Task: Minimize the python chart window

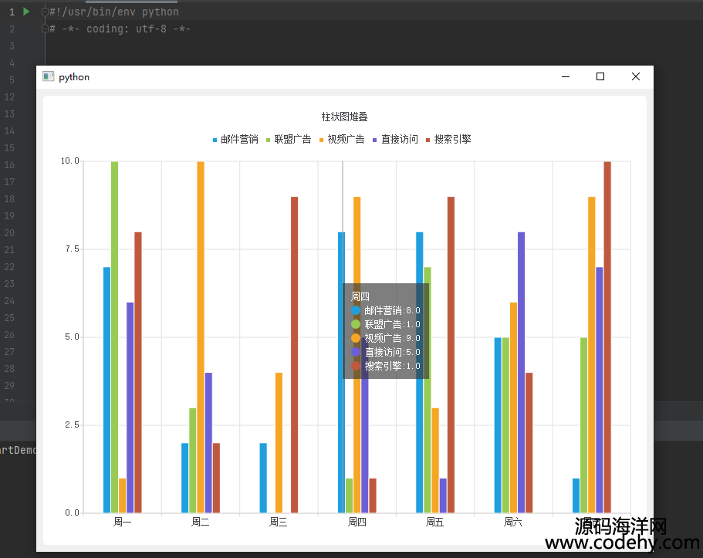Action: [566, 76]
